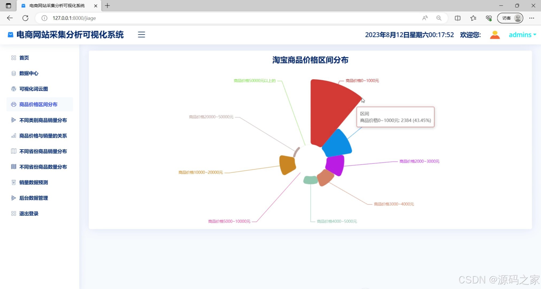Switch to the 电商网站采集分析可视化系统 browser tab
The width and height of the screenshot is (541, 289).
[56, 6]
